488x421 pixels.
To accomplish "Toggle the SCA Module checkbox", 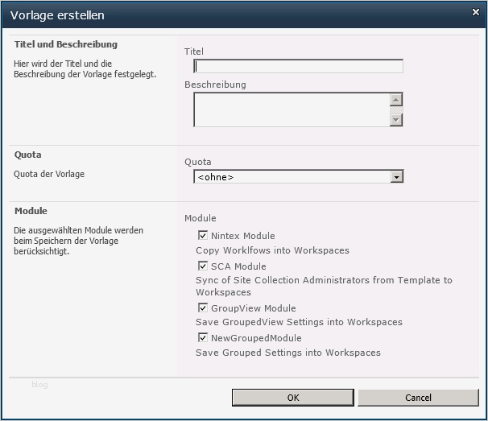I will [x=203, y=266].
